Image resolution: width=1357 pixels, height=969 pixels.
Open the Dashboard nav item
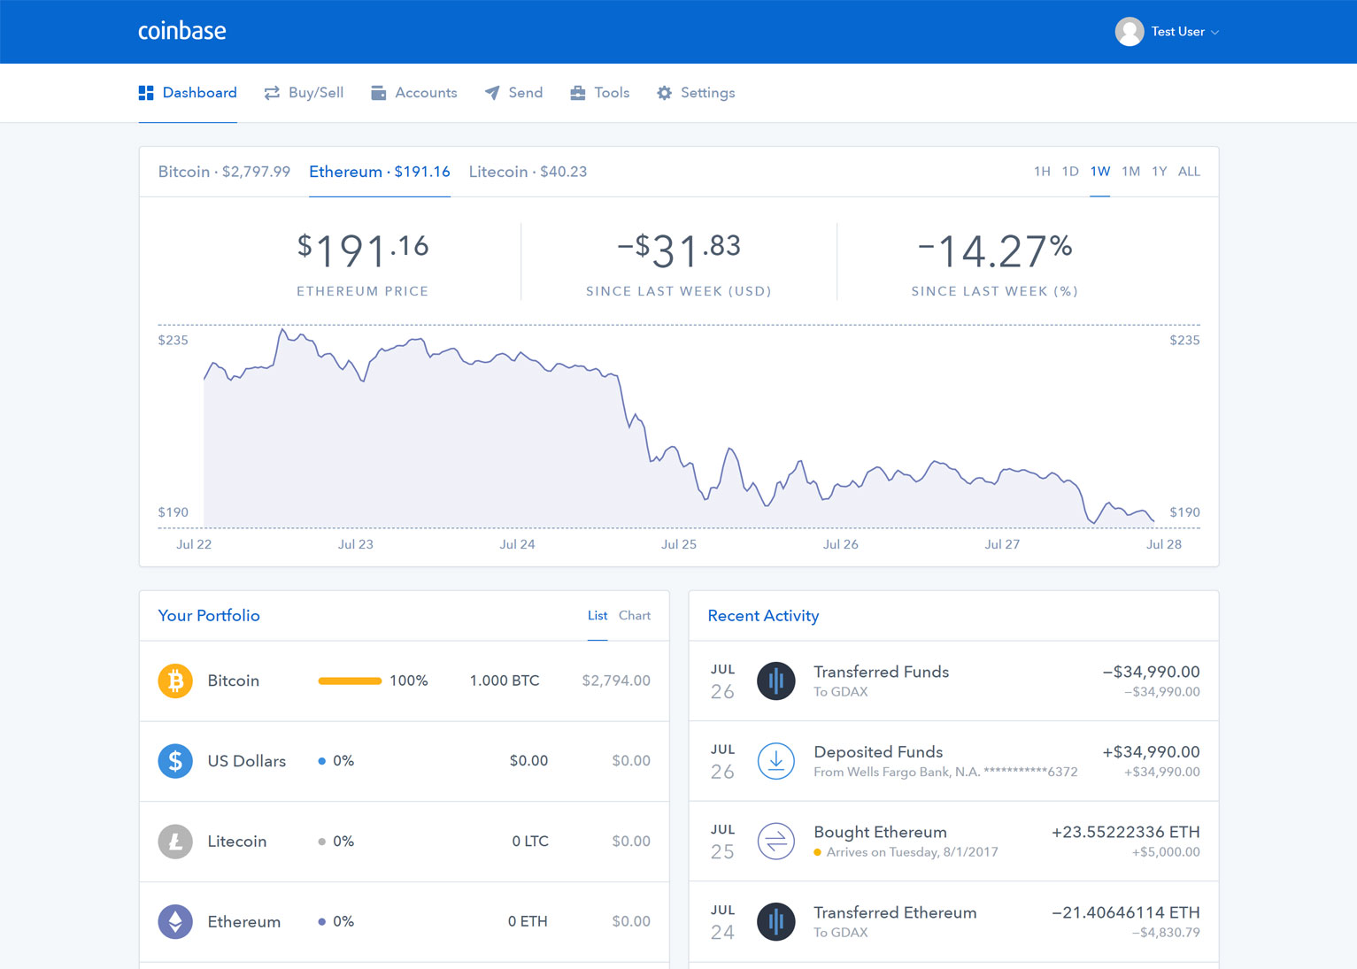pyautogui.click(x=188, y=93)
